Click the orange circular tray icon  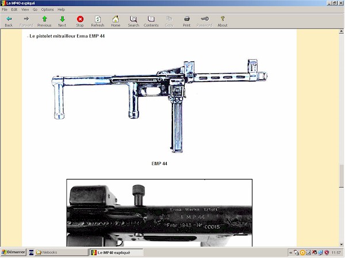[302, 253]
